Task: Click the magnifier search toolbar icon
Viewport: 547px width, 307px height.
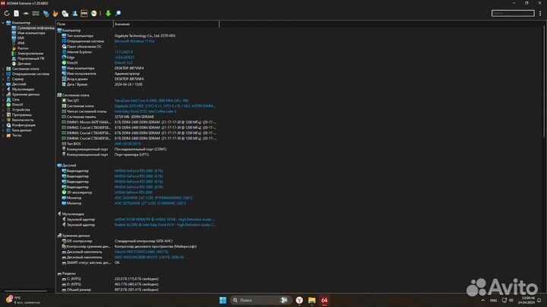Action: tap(118, 14)
